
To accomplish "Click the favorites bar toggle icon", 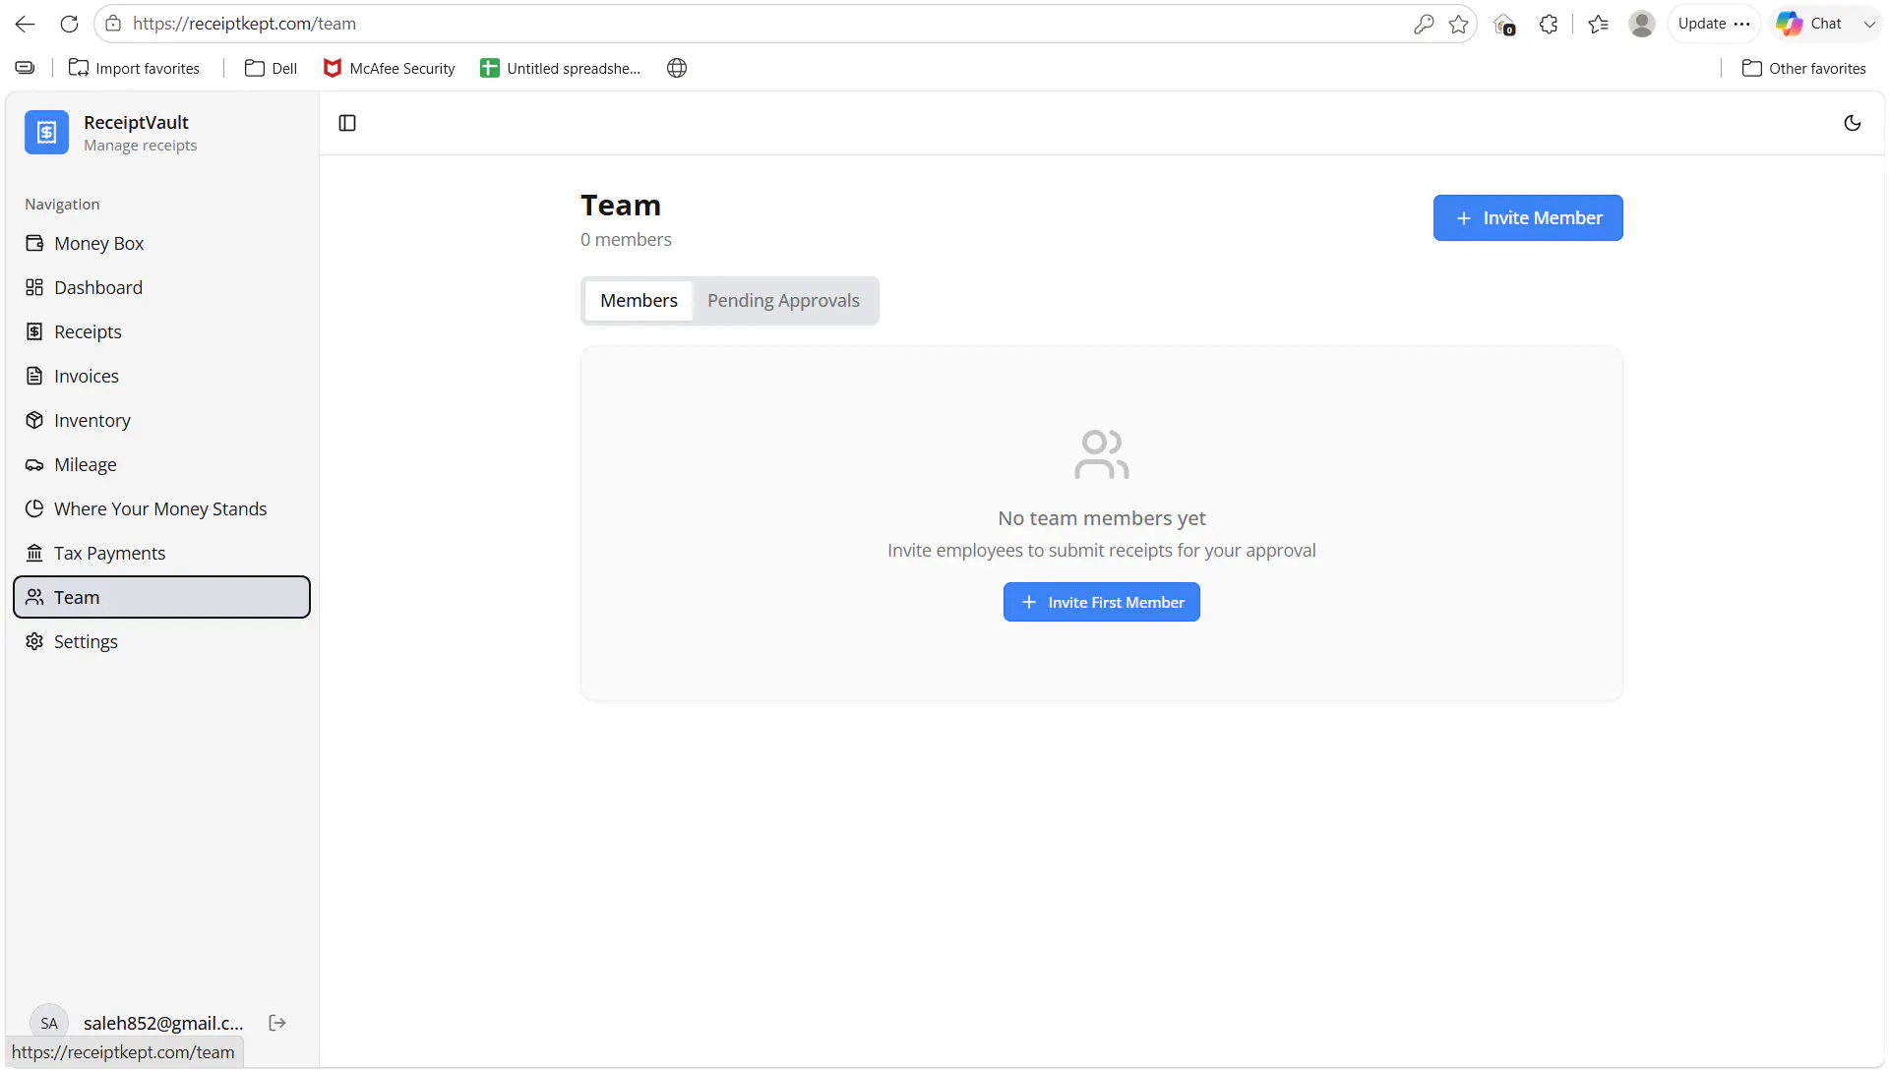I will coord(26,68).
